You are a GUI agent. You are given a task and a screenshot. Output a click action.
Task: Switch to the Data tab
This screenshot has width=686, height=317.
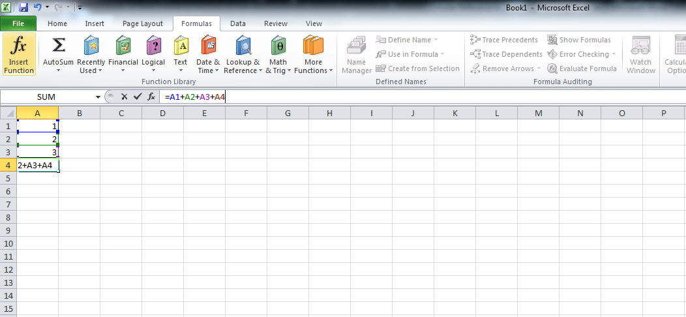point(238,23)
